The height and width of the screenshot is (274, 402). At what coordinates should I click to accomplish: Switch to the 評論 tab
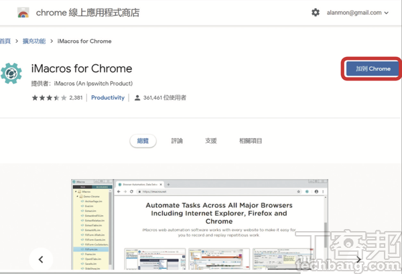click(177, 141)
